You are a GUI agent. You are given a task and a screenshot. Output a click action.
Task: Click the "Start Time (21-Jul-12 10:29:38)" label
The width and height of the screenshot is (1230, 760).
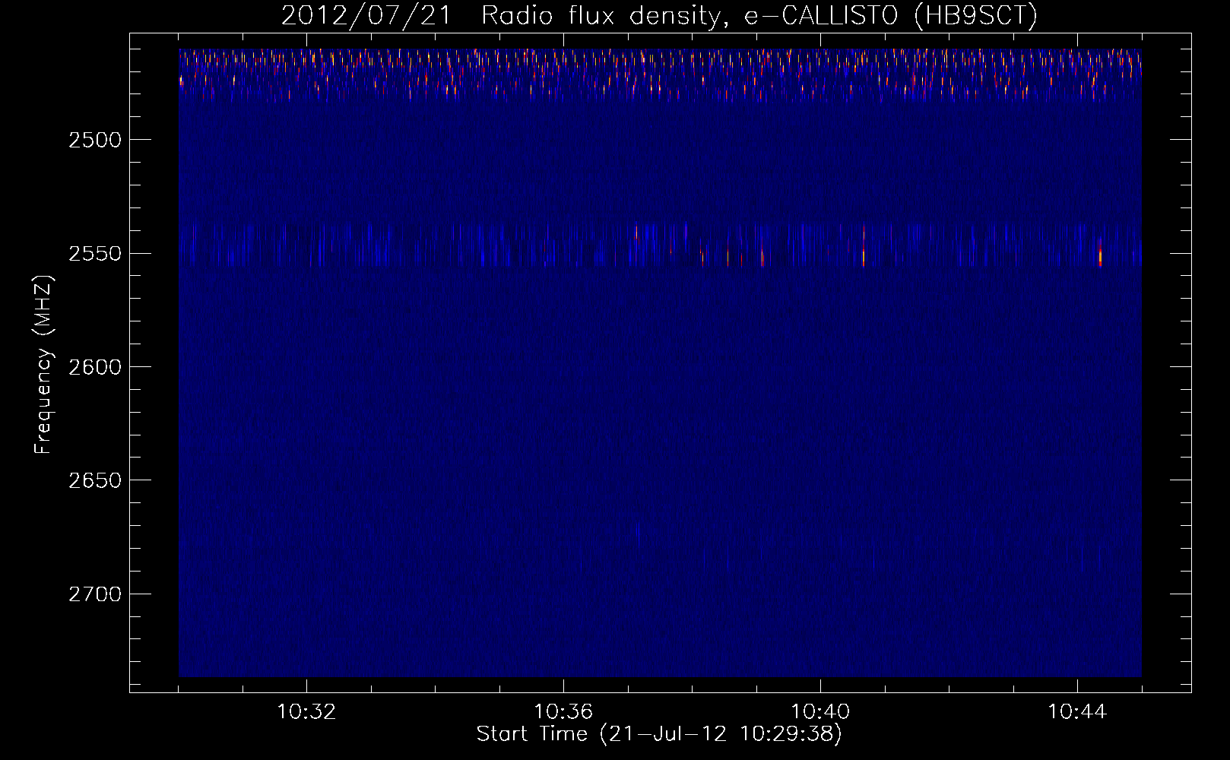tap(659, 734)
